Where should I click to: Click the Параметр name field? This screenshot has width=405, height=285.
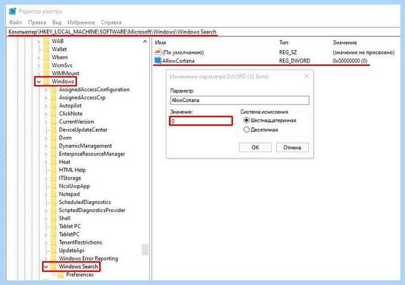click(240, 100)
